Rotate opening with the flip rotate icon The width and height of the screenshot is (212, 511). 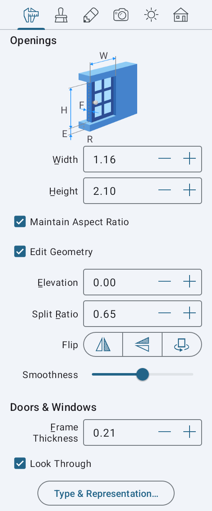pos(182,344)
